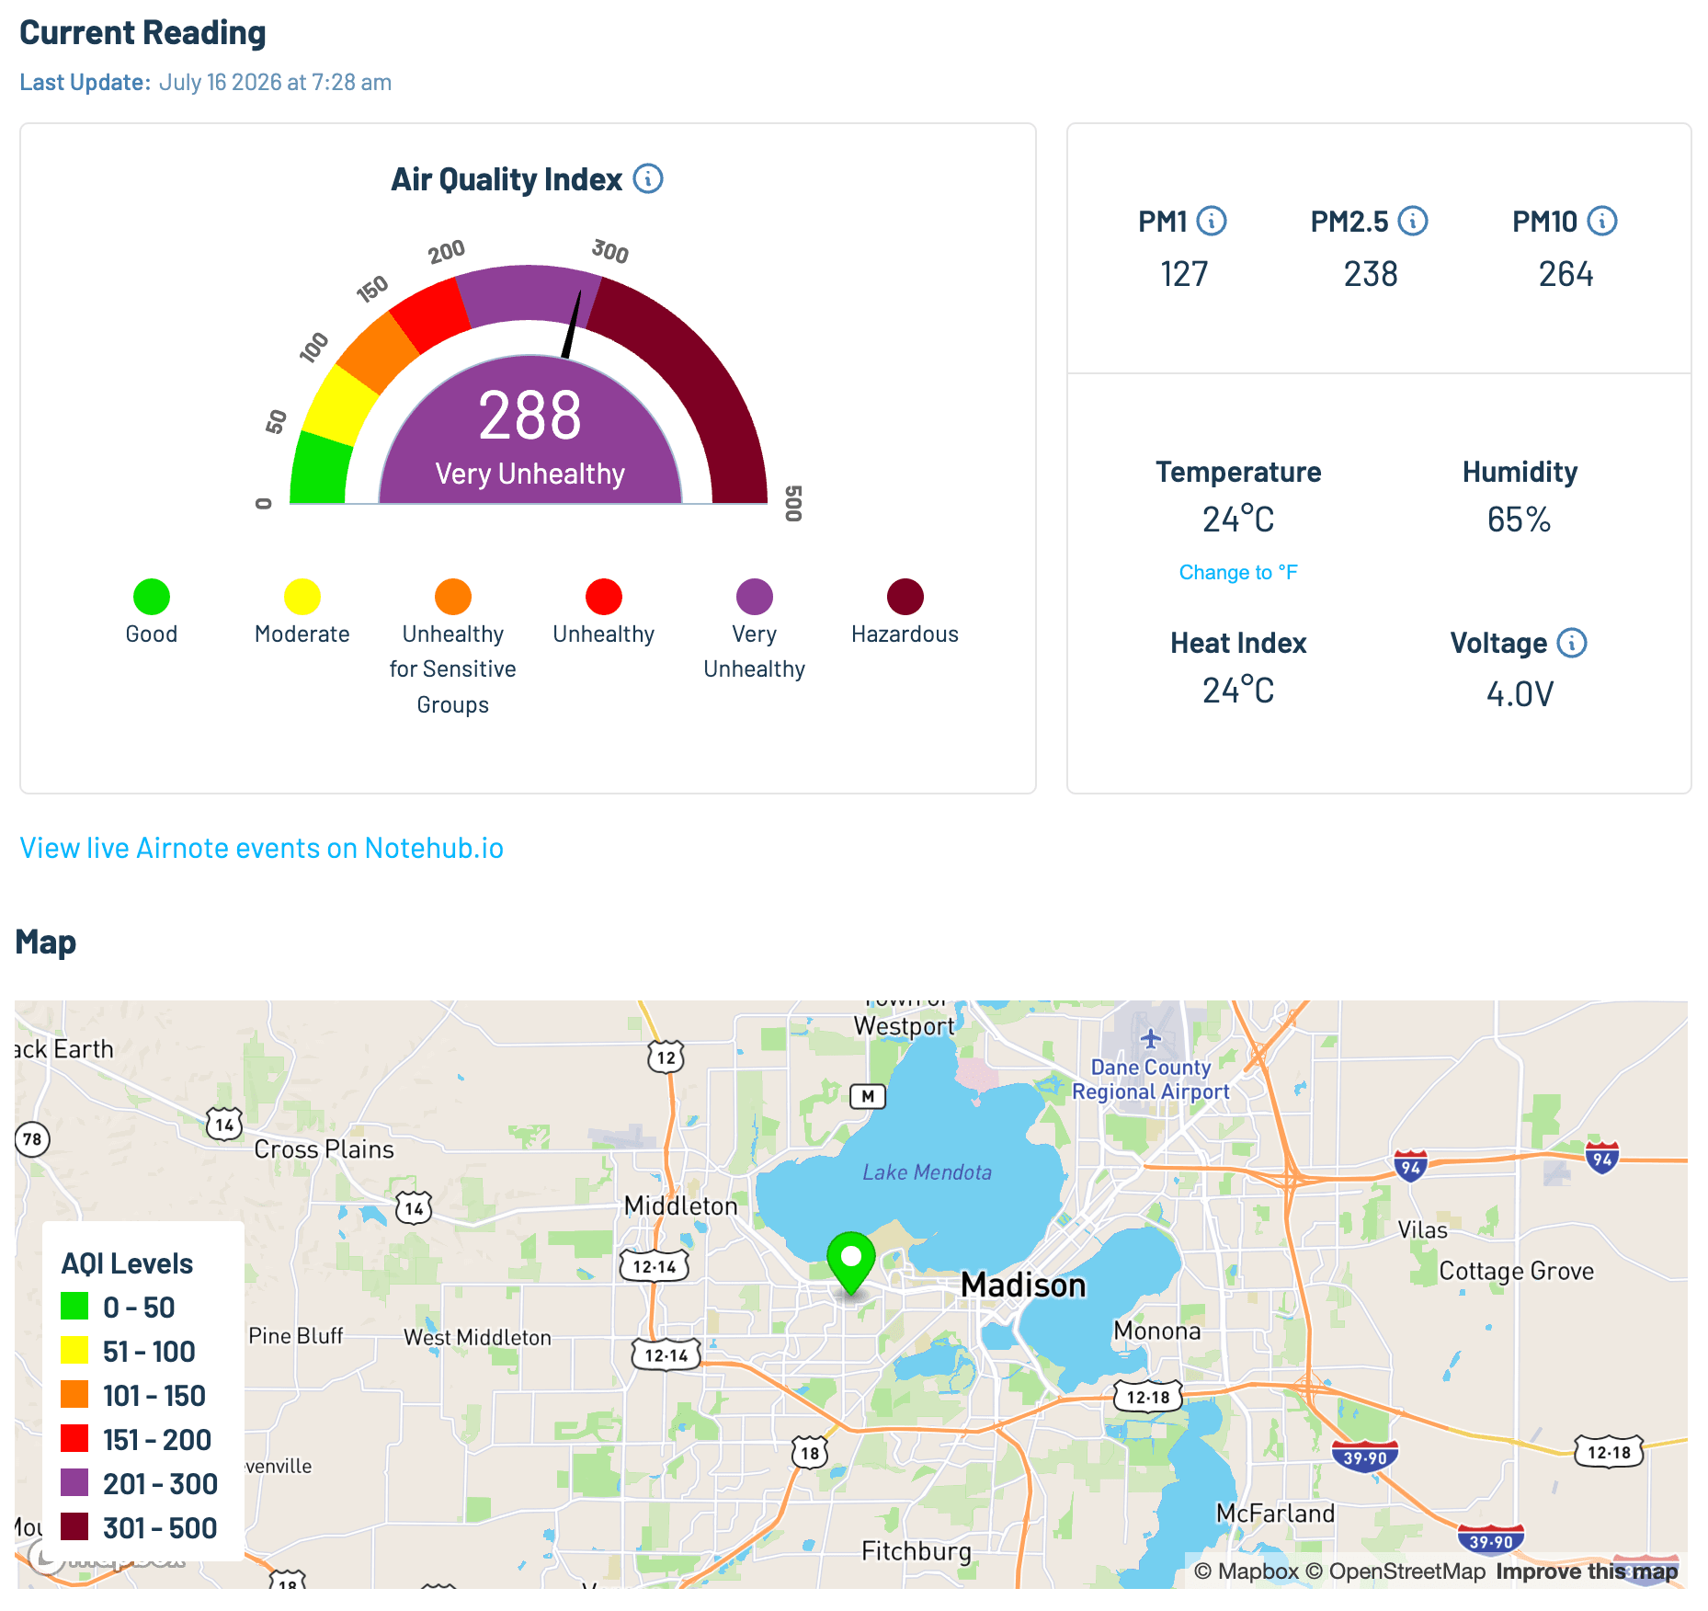This screenshot has width=1708, height=1611.
Task: Click the 201 - 300 purple map swatch
Action: point(74,1482)
